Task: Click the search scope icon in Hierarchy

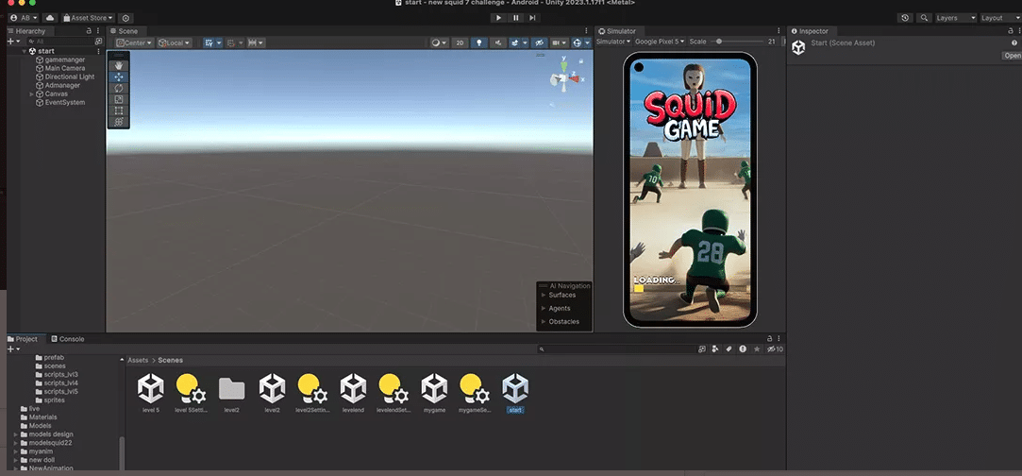Action: coord(98,41)
